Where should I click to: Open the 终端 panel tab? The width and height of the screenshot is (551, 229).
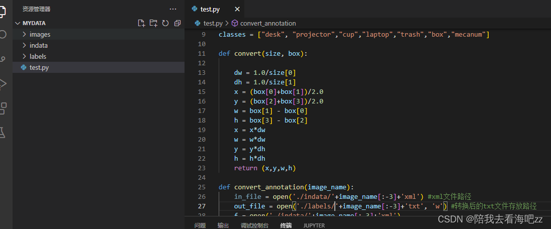[x=286, y=225]
